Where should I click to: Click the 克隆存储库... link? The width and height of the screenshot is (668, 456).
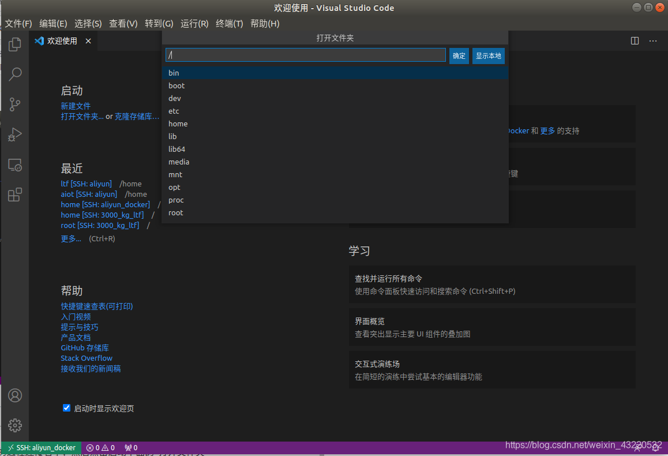pyautogui.click(x=137, y=117)
